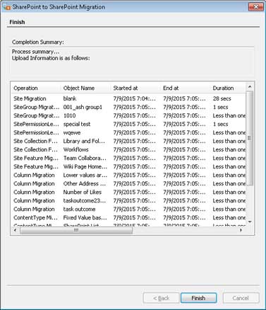Click the Finish button
This screenshot has width=266, height=310.
(x=198, y=298)
